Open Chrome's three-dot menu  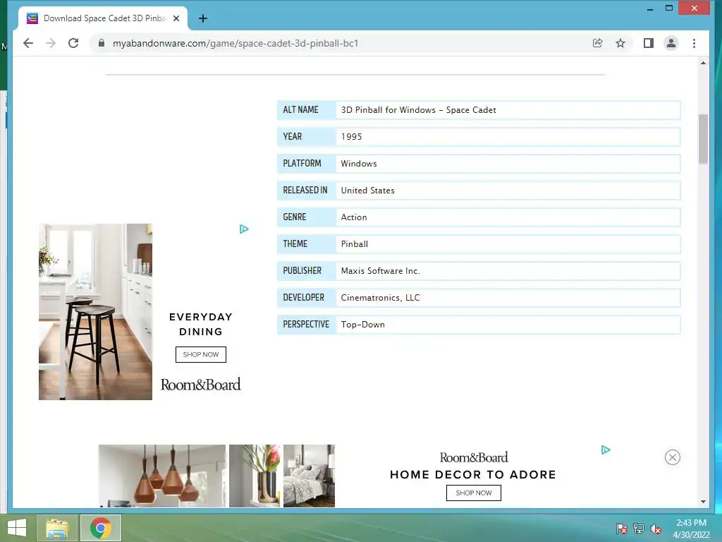click(694, 43)
